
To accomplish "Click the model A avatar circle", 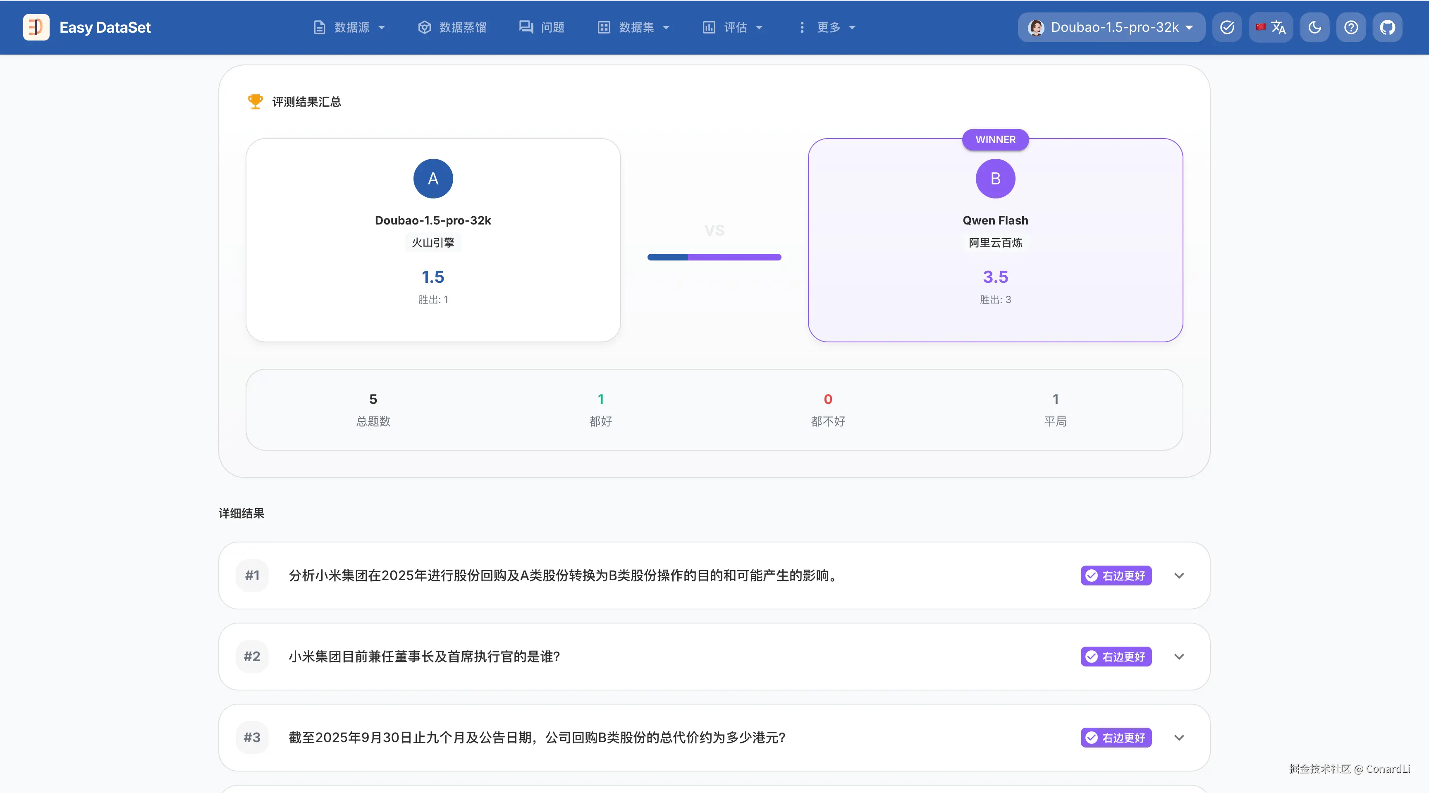I will click(433, 179).
